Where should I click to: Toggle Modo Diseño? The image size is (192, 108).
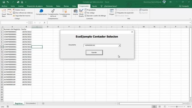click(x=81, y=13)
